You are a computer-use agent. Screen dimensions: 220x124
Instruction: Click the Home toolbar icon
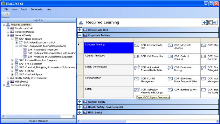pos(7,15)
